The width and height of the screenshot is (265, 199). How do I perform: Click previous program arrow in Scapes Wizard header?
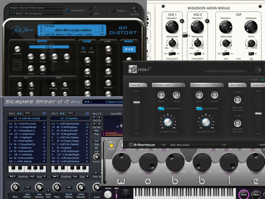[x=85, y=102]
